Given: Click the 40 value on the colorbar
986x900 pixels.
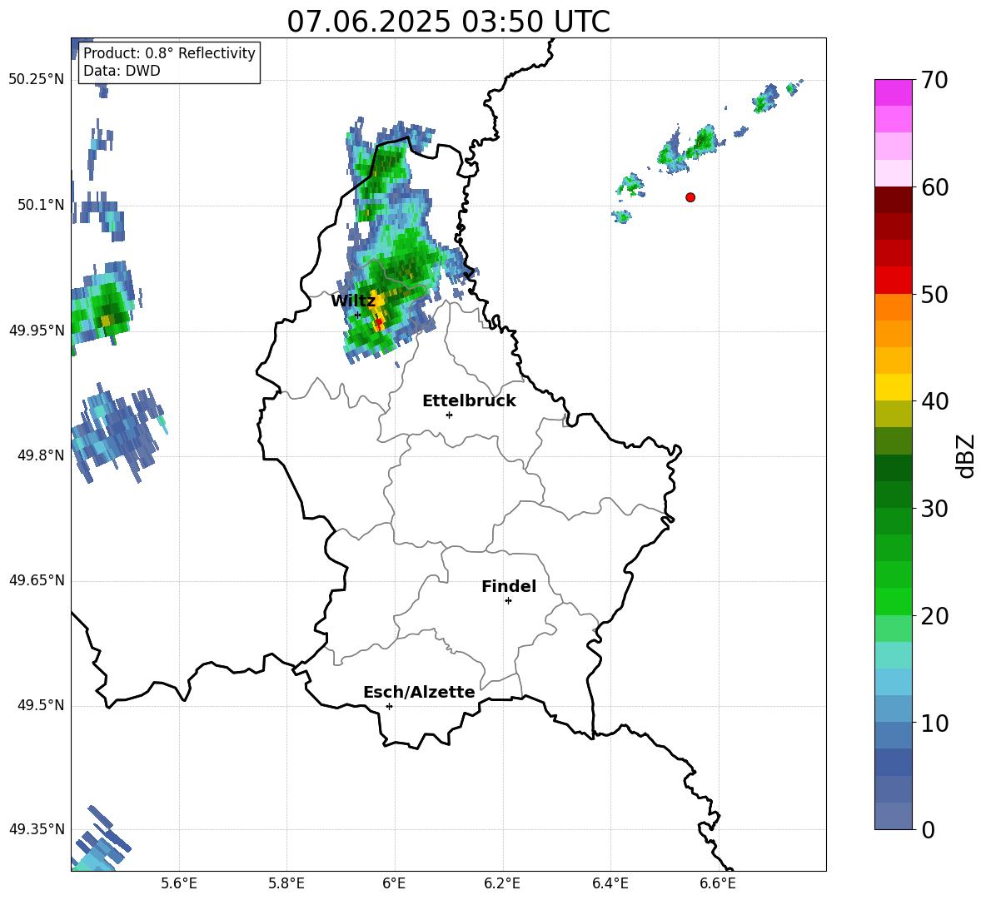Looking at the screenshot, I should 934,401.
